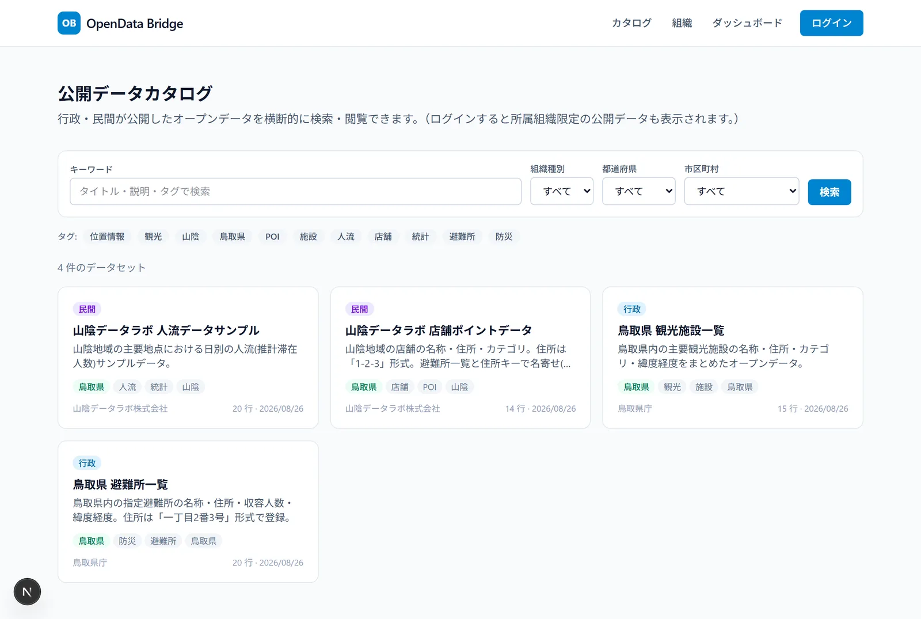The image size is (921, 619).
Task: Expand the 組織種別 dropdown
Action: point(562,191)
